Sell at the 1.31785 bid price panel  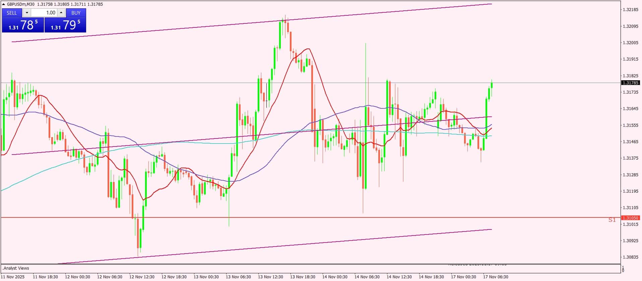[23, 25]
